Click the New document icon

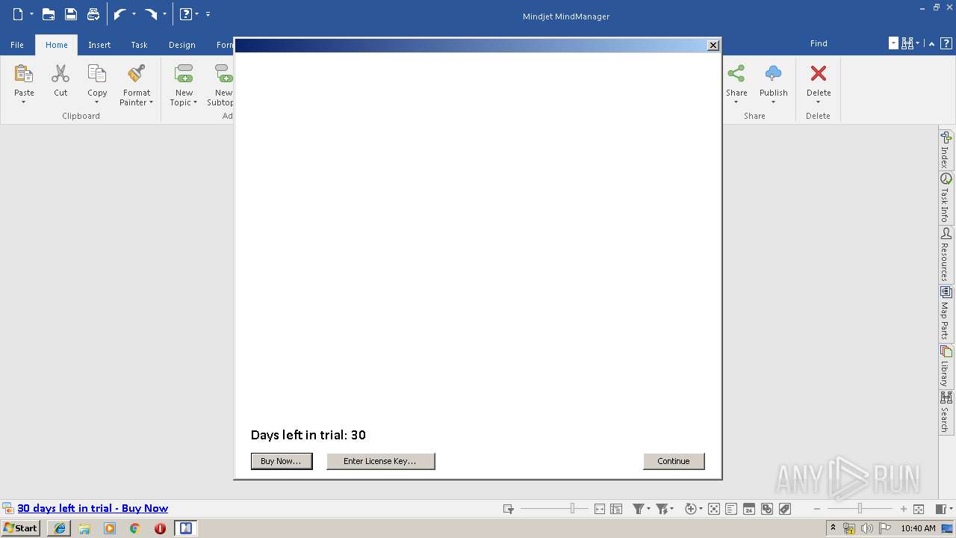pyautogui.click(x=18, y=14)
